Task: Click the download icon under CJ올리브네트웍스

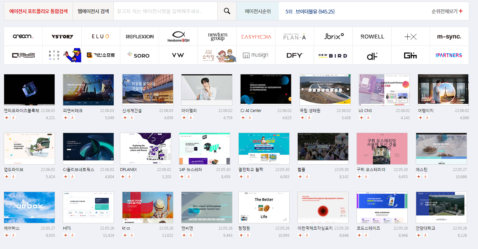Action: (x=72, y=177)
